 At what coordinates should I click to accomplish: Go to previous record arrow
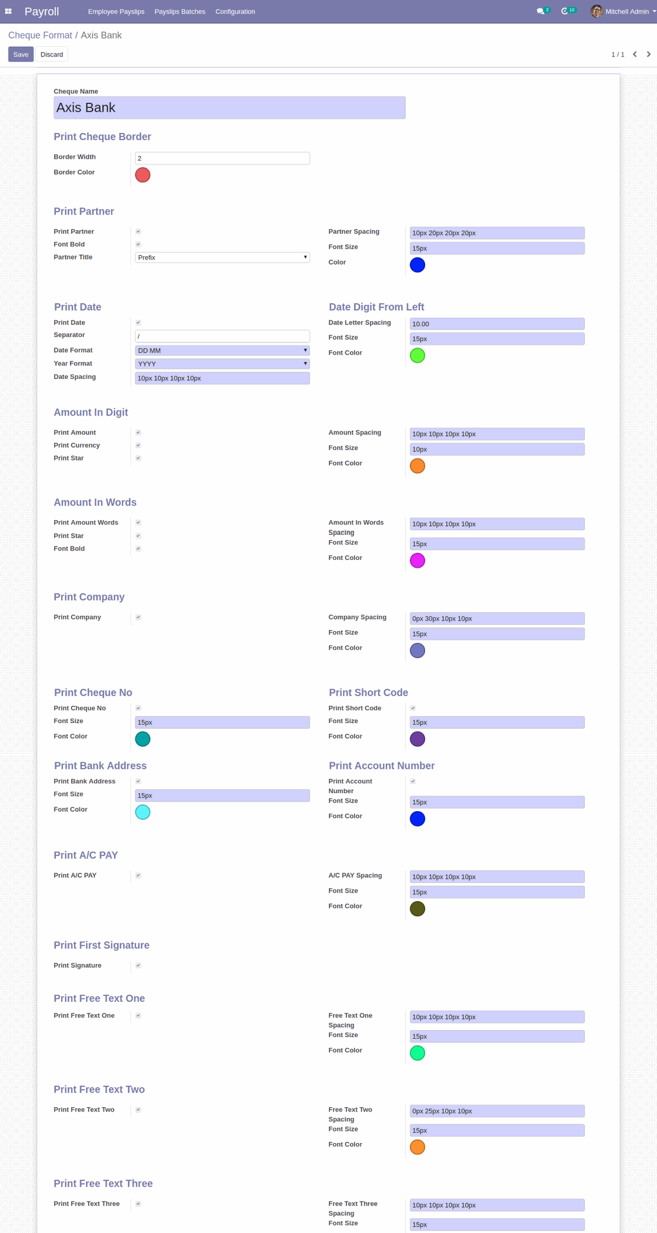pyautogui.click(x=635, y=55)
